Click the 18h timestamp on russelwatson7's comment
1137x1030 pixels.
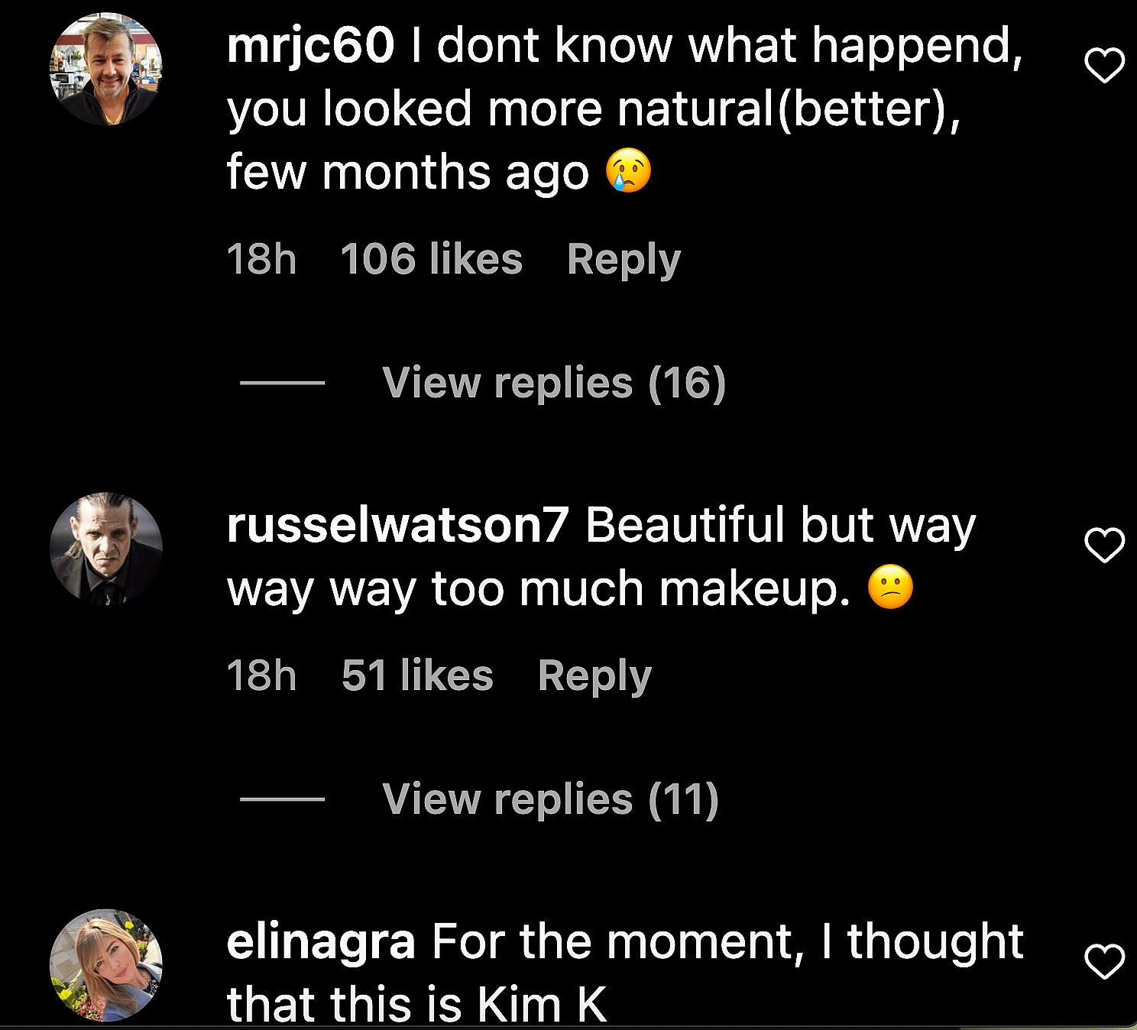261,676
